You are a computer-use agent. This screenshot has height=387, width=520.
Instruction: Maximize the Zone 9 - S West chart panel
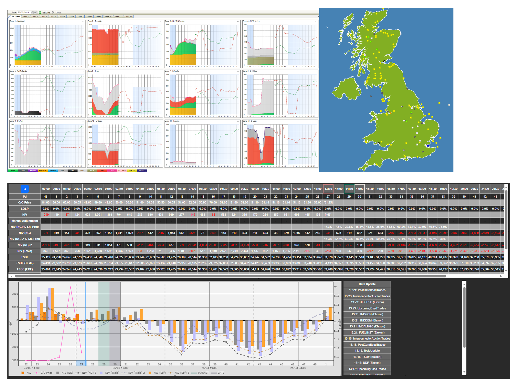(83, 122)
